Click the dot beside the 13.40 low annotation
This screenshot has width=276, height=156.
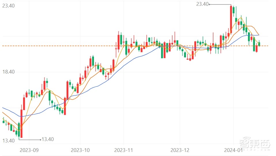40,140
